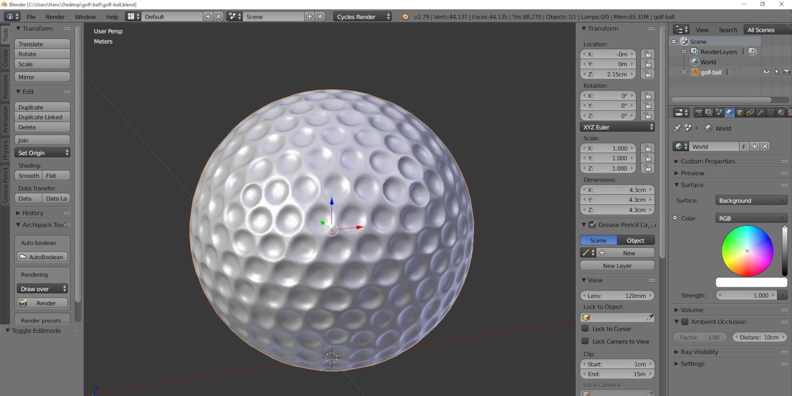Enable Lock to Cursor checkbox
Screen dimensions: 792x396
(585, 328)
